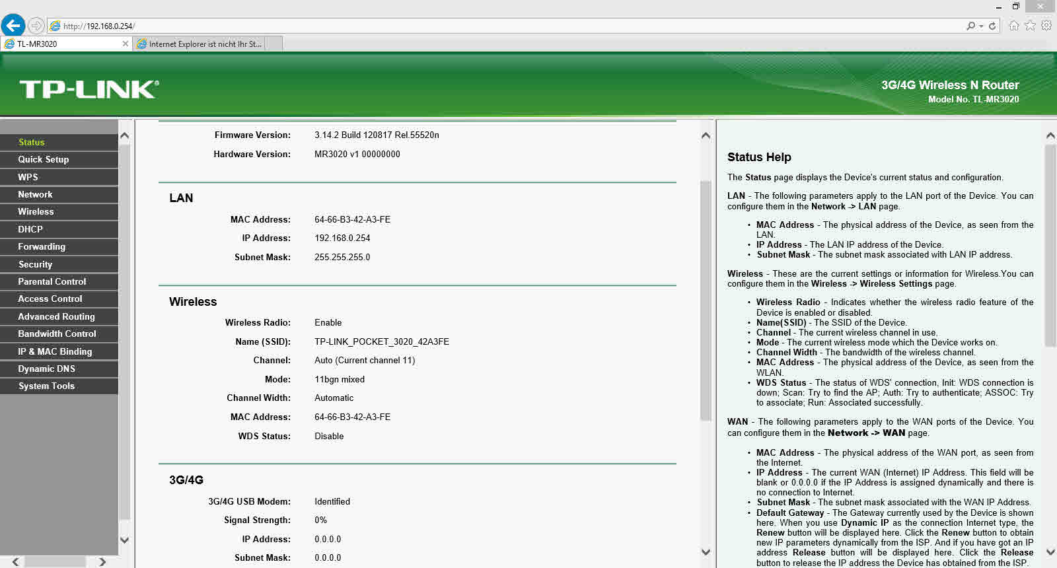Click the TP-LINK logo
This screenshot has width=1057, height=568.
[89, 89]
